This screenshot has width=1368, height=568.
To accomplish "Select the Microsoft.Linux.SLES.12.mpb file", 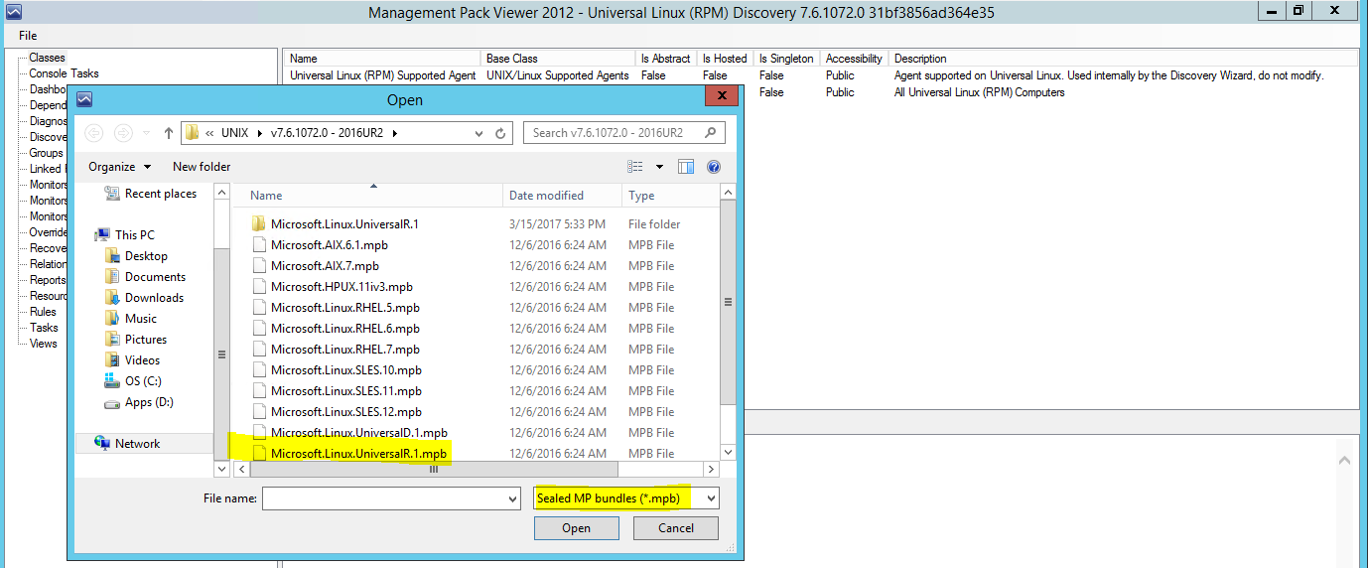I will click(x=346, y=412).
